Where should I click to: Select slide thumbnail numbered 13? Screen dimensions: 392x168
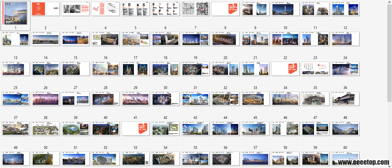[16, 39]
